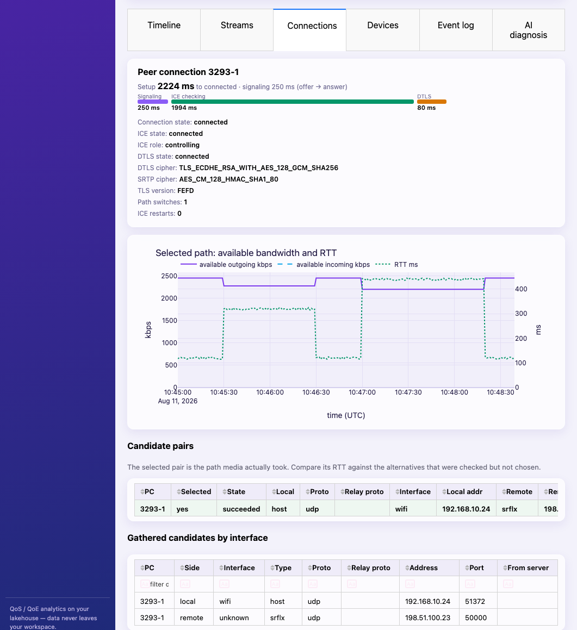Screen dimensions: 577x630
Task: Toggle case sensitivity Aa in Side filter
Action: (x=185, y=584)
